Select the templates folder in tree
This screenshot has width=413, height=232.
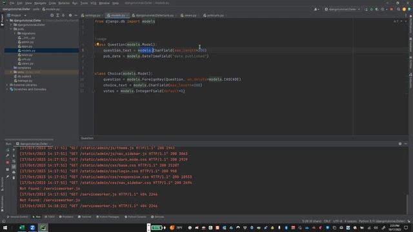[23, 68]
